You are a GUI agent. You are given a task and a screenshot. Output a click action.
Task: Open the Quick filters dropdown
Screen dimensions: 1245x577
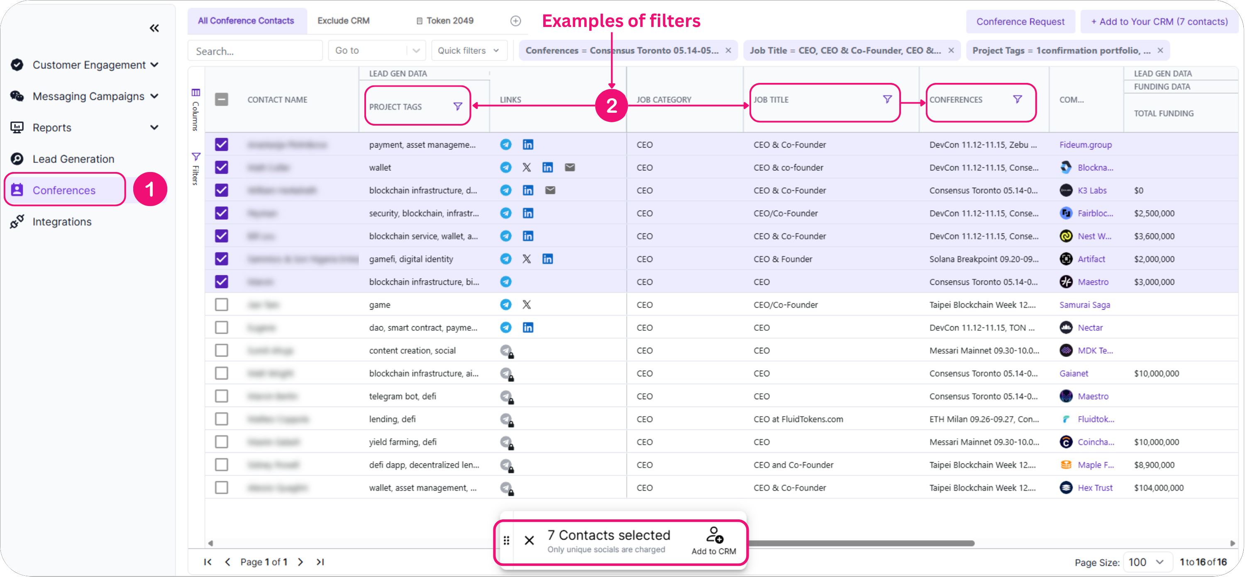[x=468, y=51]
